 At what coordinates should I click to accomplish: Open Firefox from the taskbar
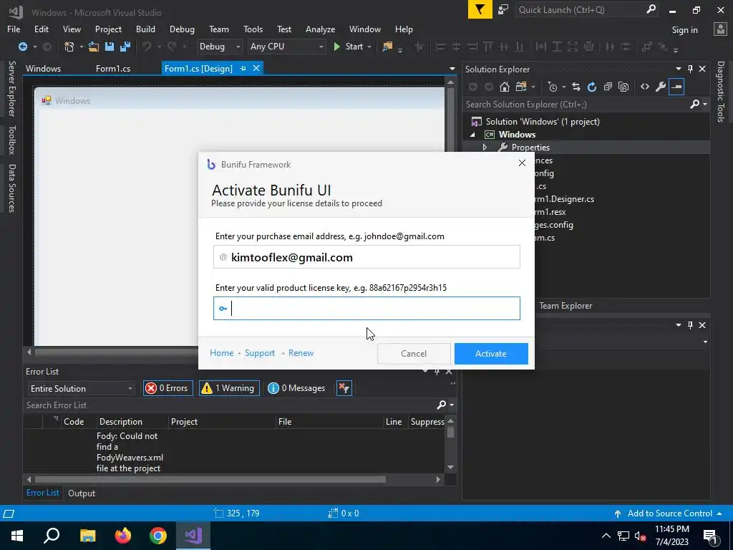123,536
